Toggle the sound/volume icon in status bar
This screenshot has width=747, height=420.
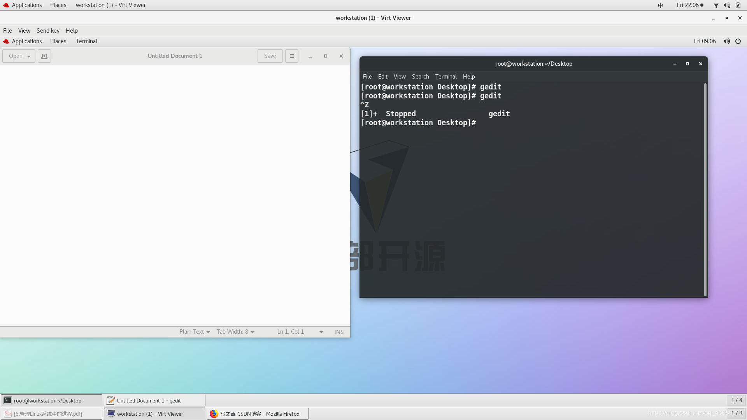tap(727, 5)
